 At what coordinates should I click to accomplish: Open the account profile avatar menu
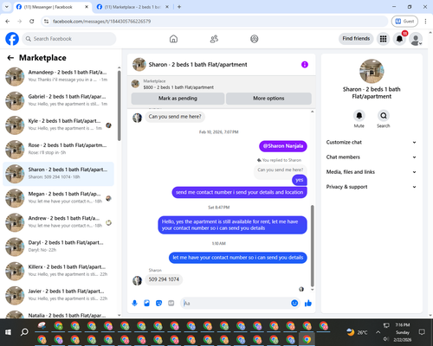point(416,39)
